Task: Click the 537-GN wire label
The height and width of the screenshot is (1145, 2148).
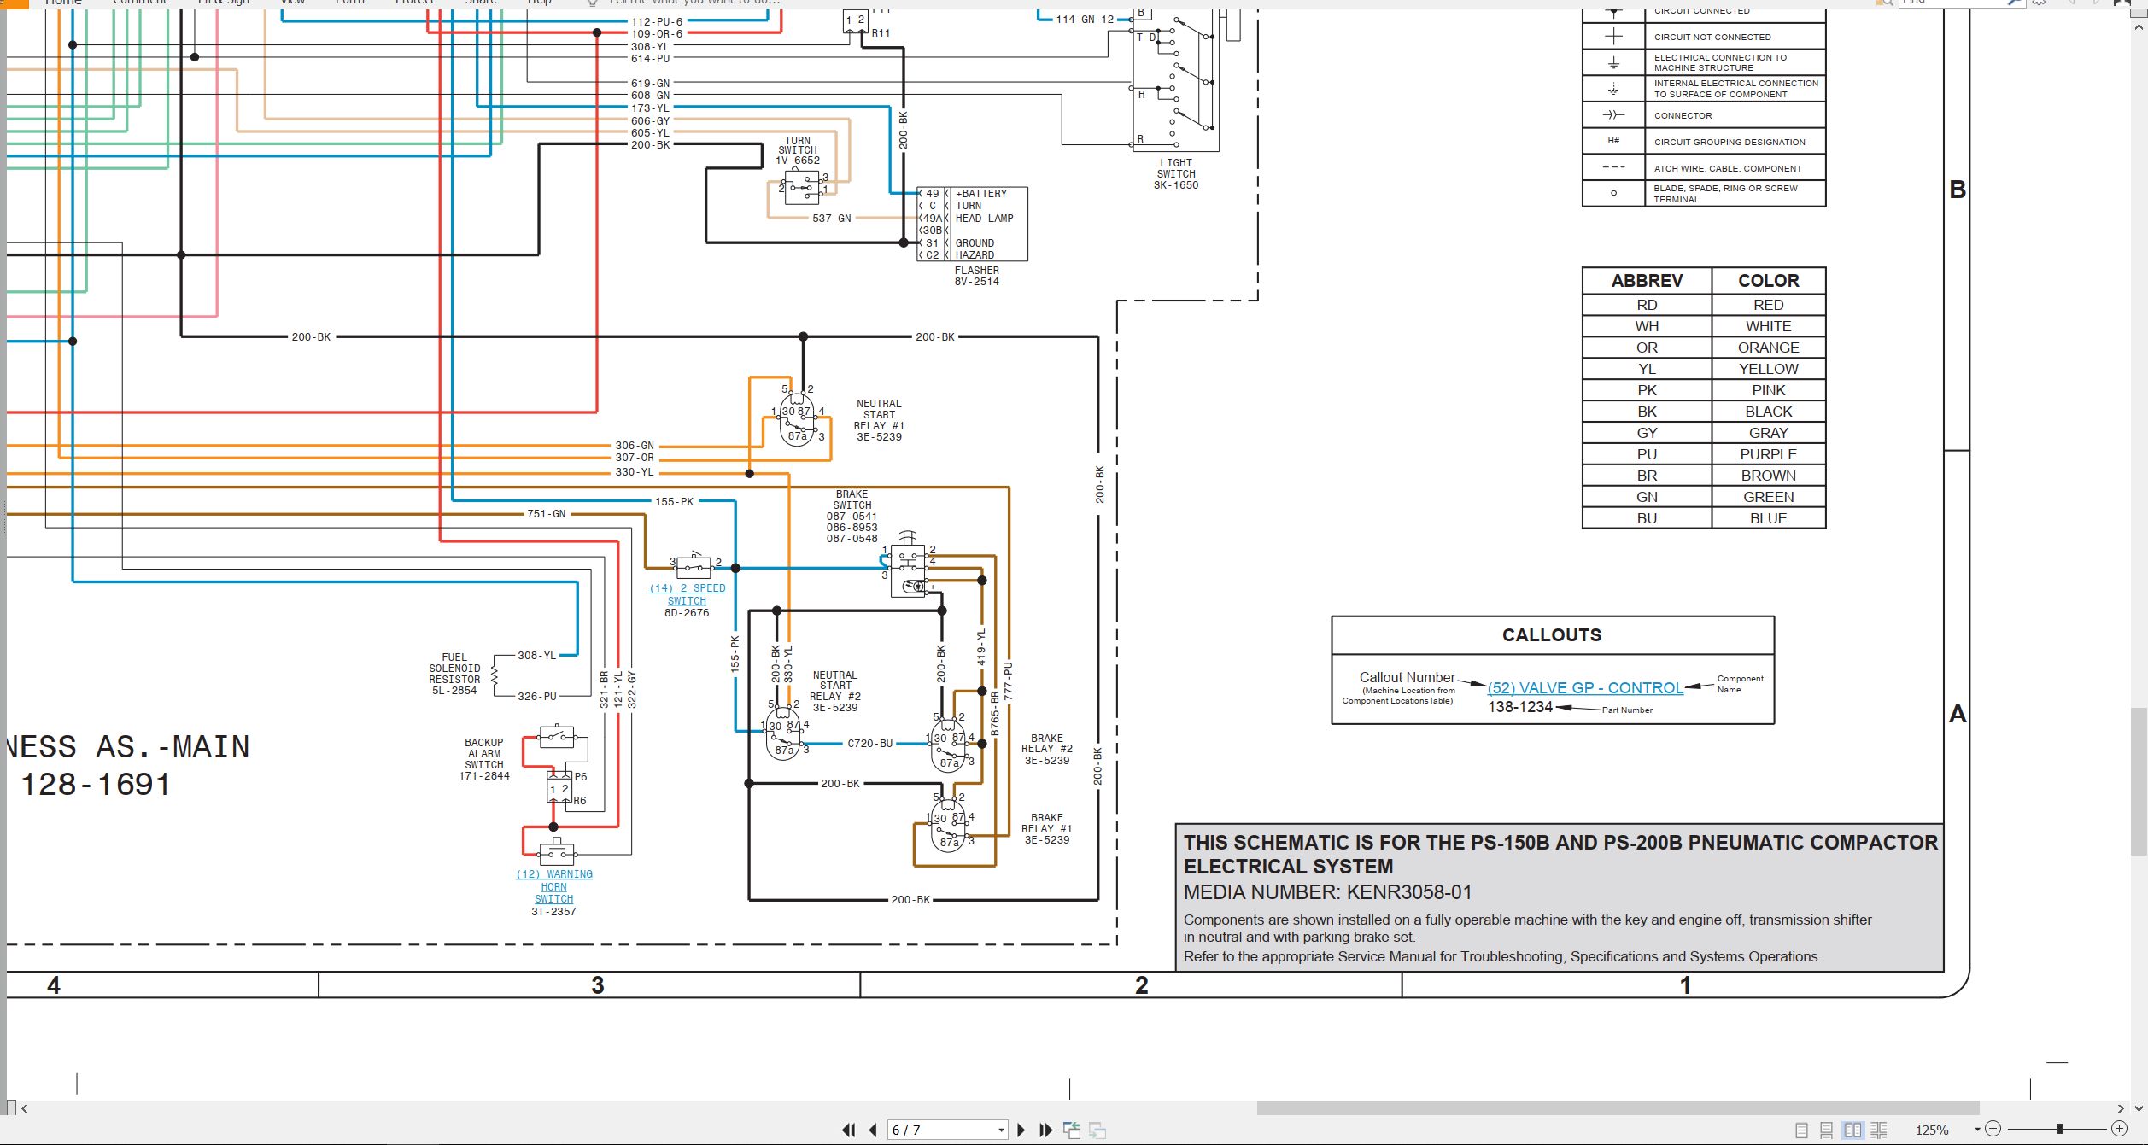Action: coord(832,219)
